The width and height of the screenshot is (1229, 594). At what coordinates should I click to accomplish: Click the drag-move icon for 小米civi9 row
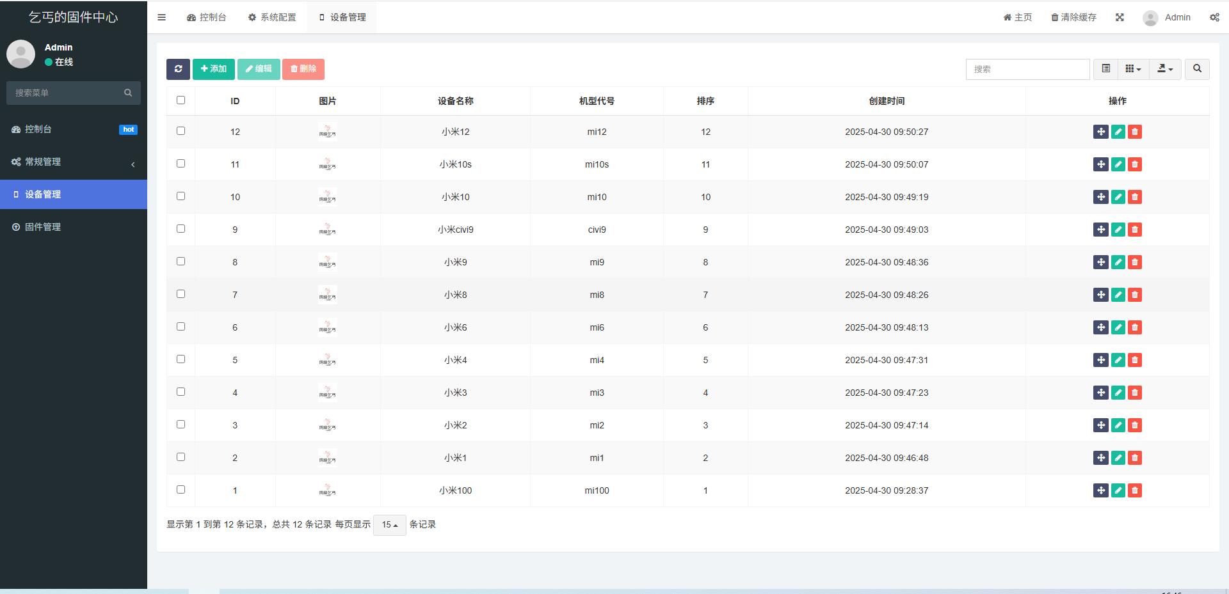(x=1100, y=230)
